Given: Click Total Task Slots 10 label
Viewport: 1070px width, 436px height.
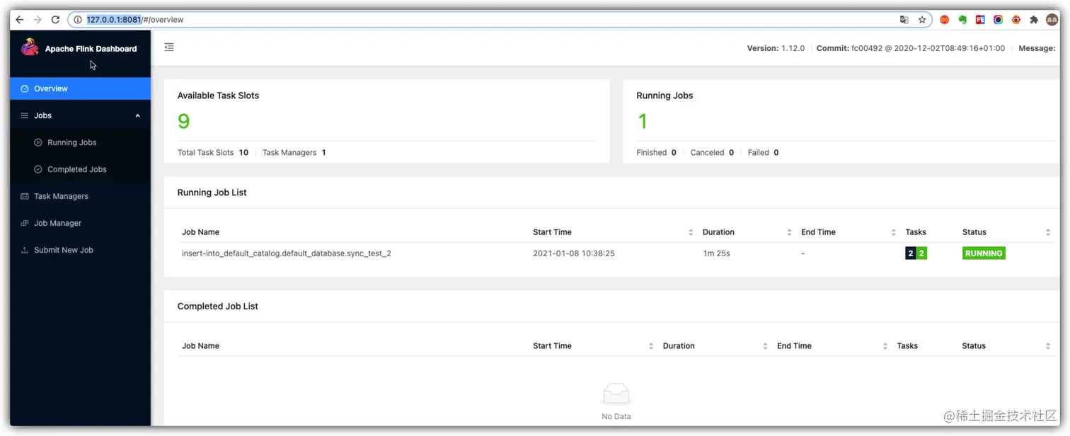Looking at the screenshot, I should 213,153.
